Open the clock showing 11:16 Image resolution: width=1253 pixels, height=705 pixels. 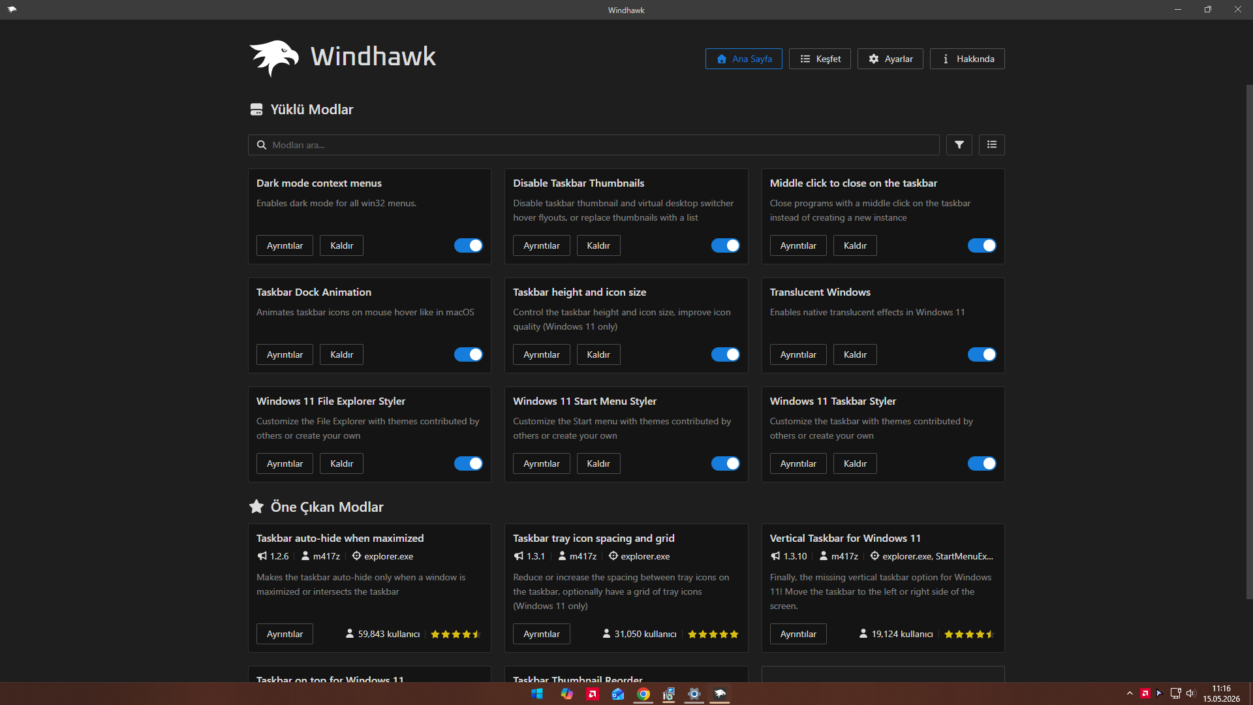click(1221, 694)
